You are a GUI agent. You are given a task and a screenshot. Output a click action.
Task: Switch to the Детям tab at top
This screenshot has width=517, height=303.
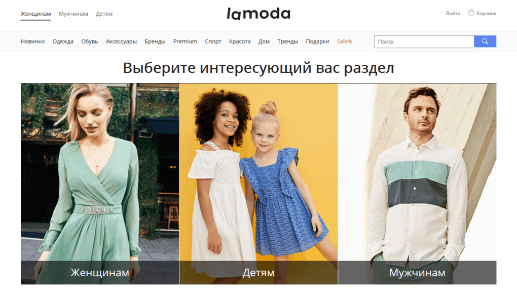(x=104, y=14)
